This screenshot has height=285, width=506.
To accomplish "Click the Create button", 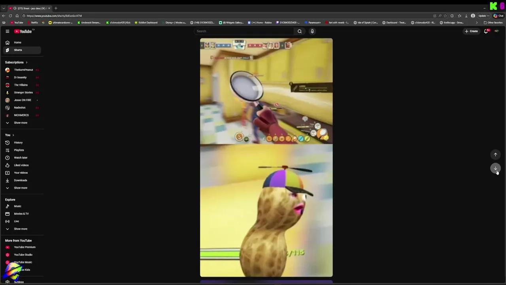I will [x=471, y=31].
